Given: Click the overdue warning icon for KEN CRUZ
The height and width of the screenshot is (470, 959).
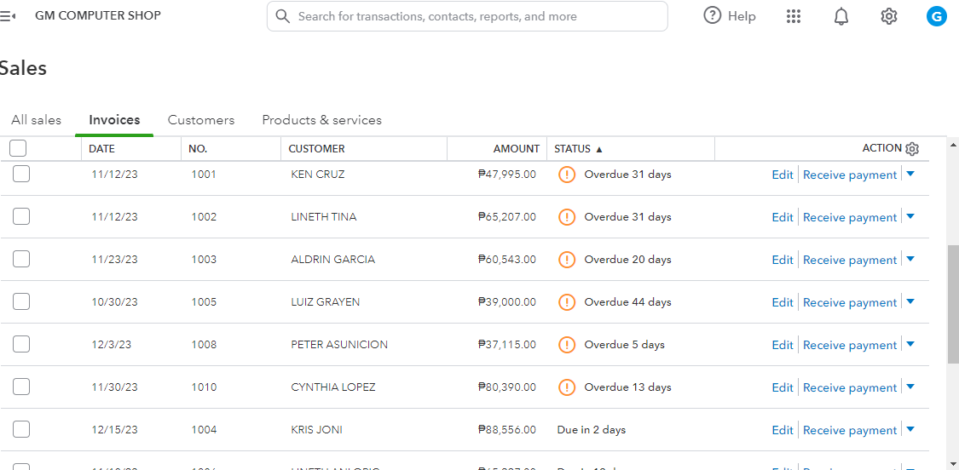Looking at the screenshot, I should (567, 175).
